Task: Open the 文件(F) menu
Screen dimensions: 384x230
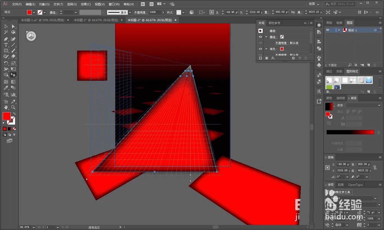Action: tap(17, 4)
